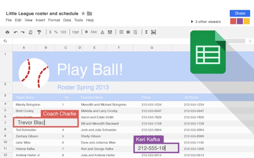Image resolution: width=254 pixels, height=158 pixels.
Task: Click the Redo arrow icon
Action: click(22, 32)
